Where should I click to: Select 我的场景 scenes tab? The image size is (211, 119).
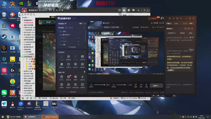click(61, 28)
